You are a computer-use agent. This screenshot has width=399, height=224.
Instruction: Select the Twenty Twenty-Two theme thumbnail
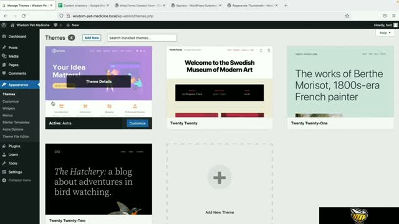click(99, 179)
